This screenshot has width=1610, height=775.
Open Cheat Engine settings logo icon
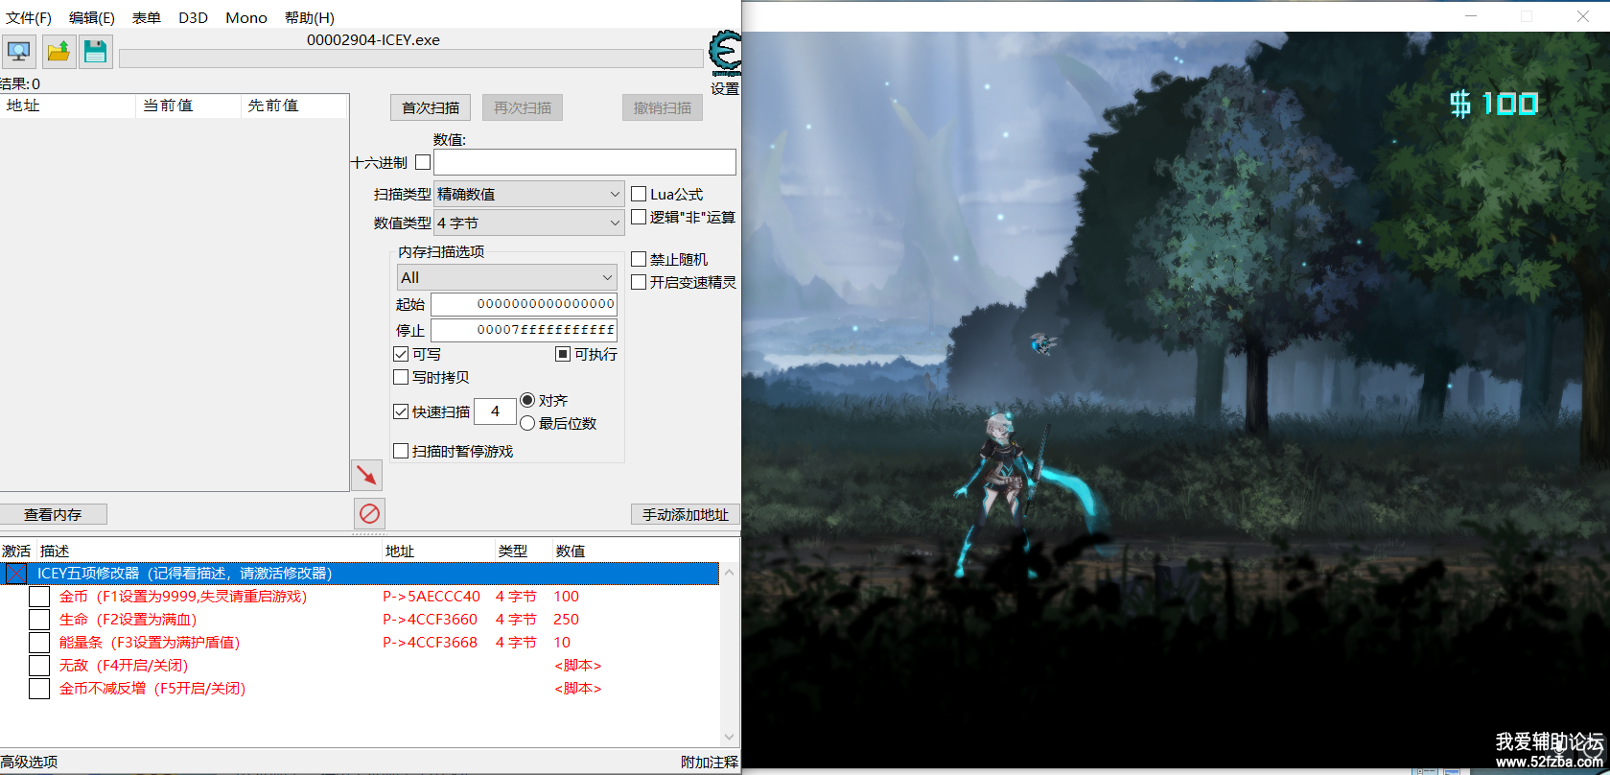725,53
